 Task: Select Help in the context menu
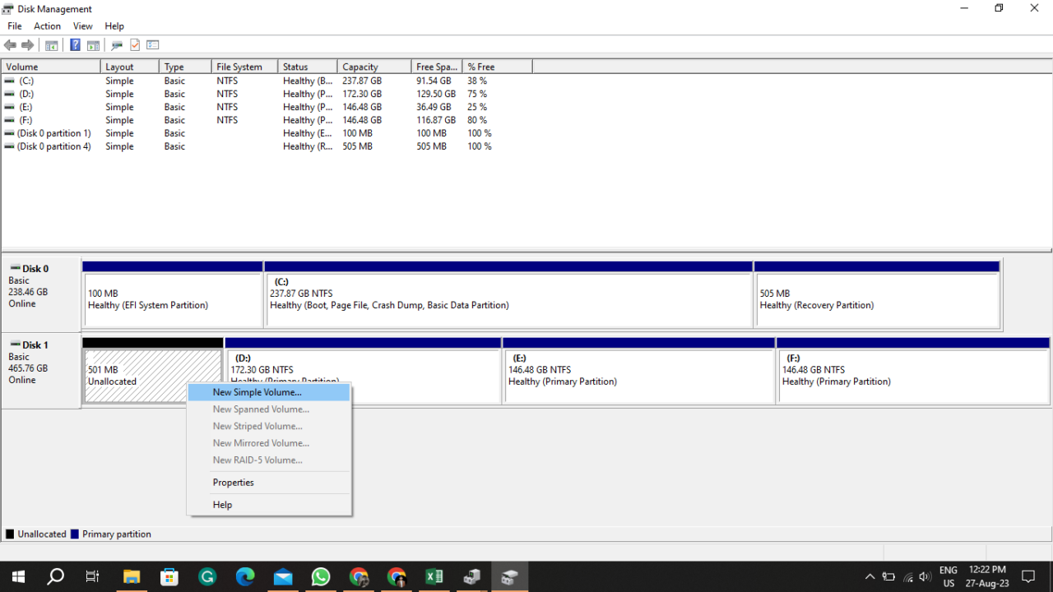pos(222,504)
